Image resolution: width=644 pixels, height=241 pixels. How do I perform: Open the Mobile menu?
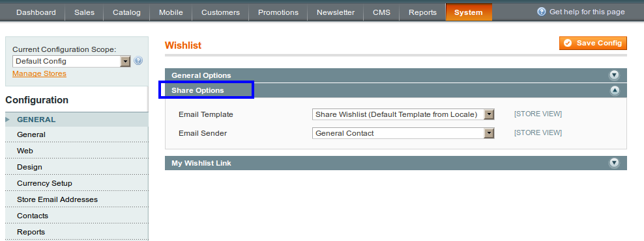point(171,13)
